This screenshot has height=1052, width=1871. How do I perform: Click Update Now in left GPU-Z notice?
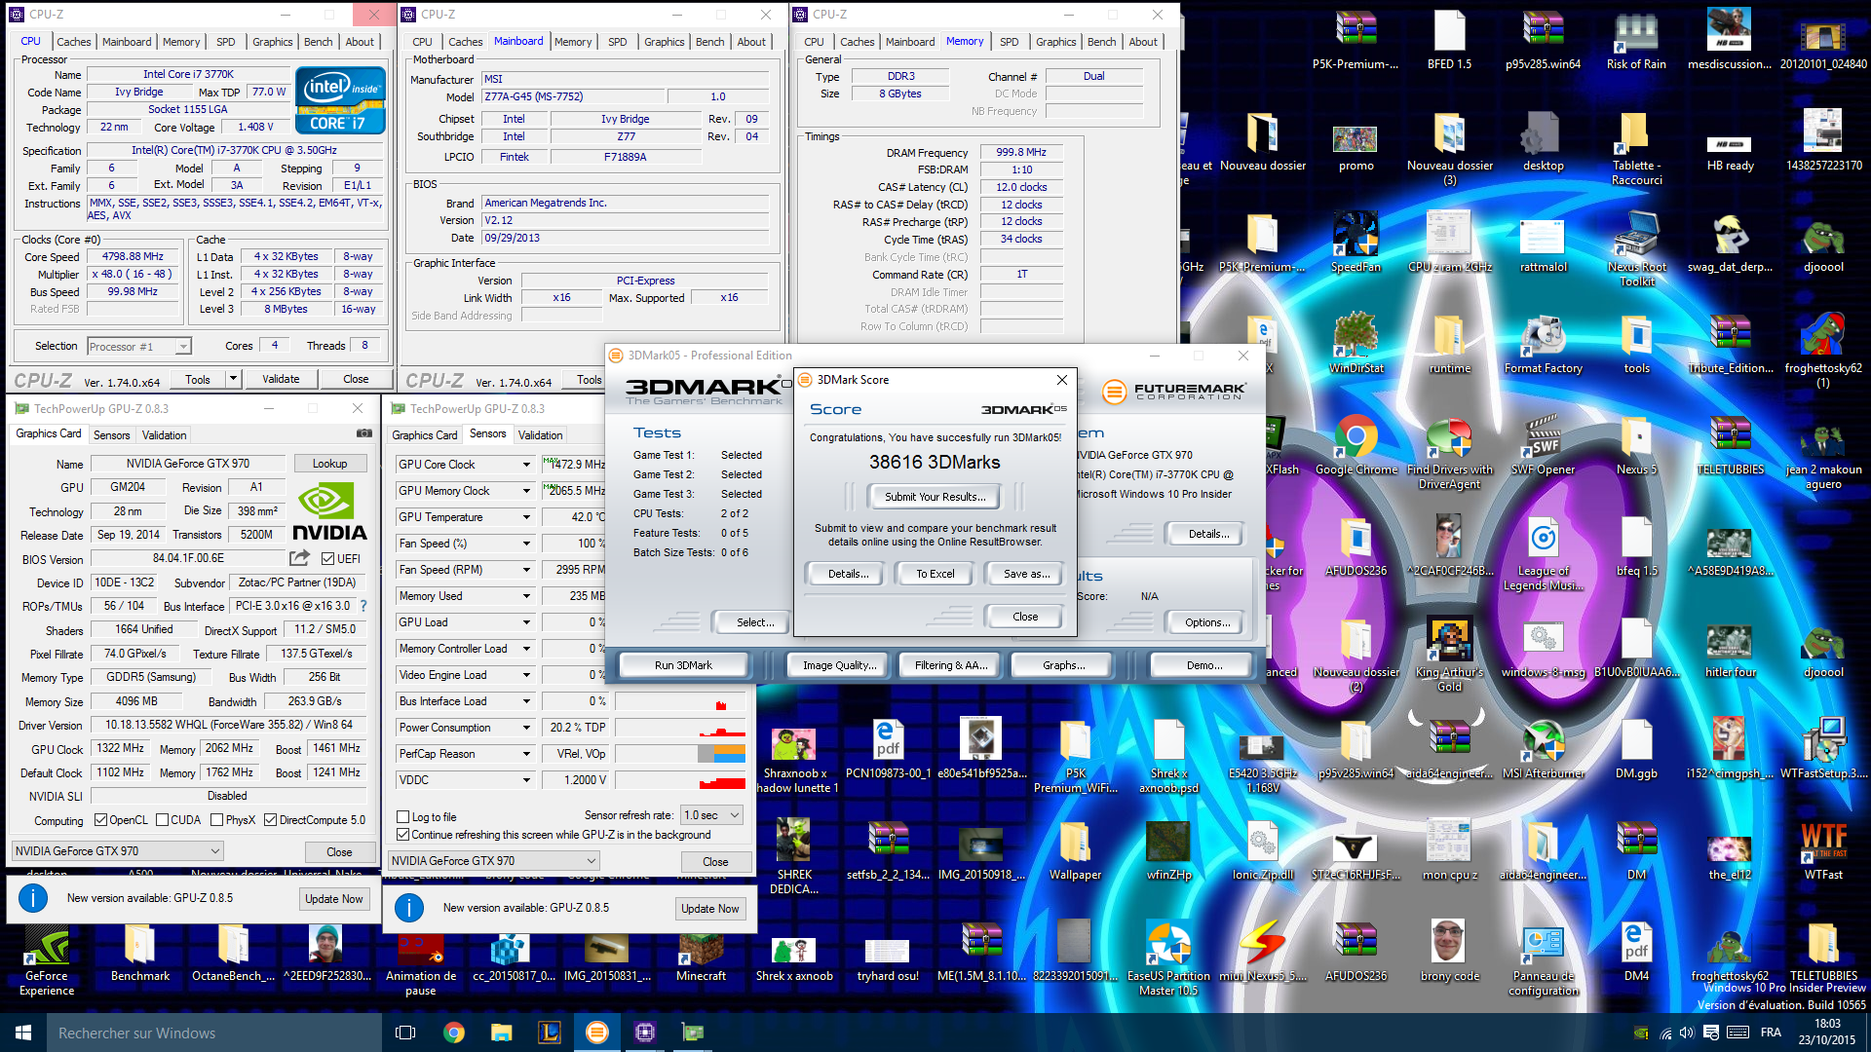point(333,899)
